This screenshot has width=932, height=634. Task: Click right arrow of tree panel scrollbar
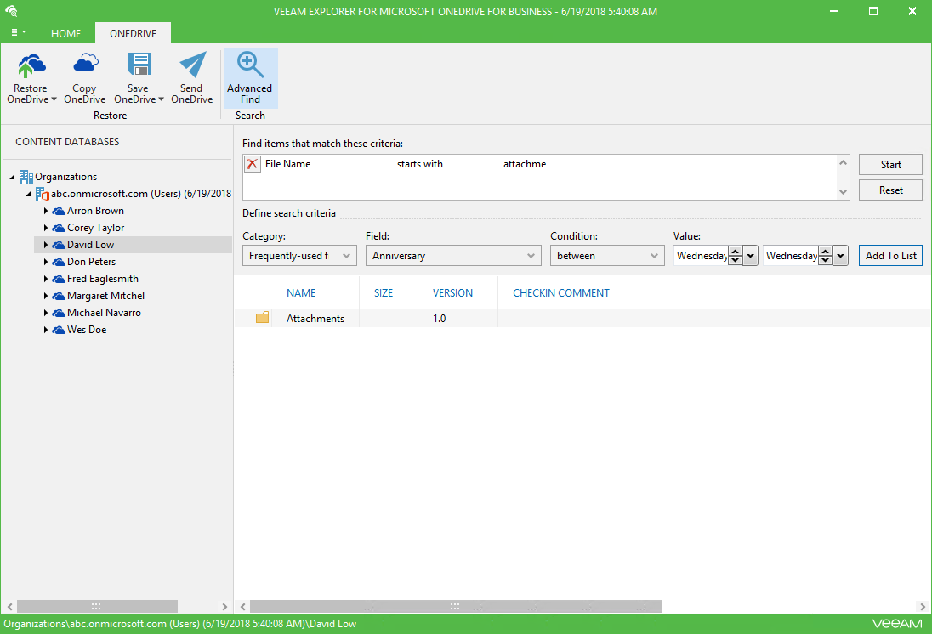[x=224, y=606]
